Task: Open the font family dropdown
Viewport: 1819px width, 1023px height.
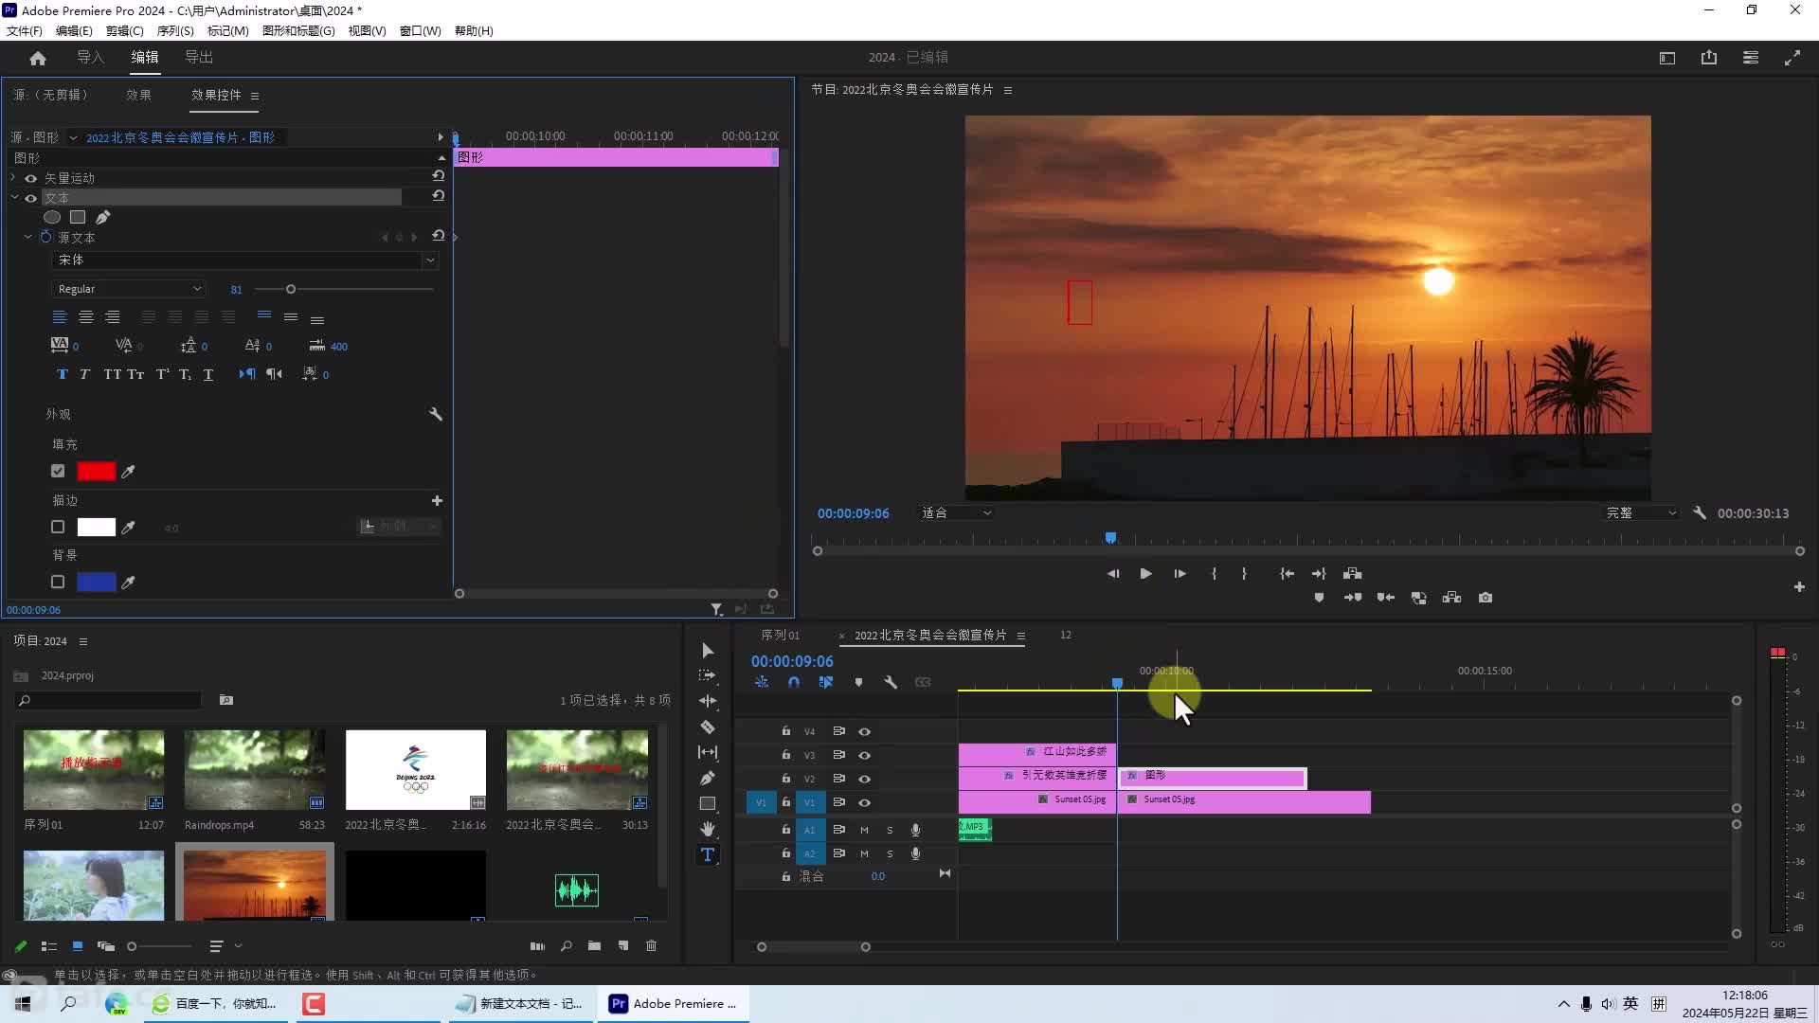Action: tap(244, 260)
